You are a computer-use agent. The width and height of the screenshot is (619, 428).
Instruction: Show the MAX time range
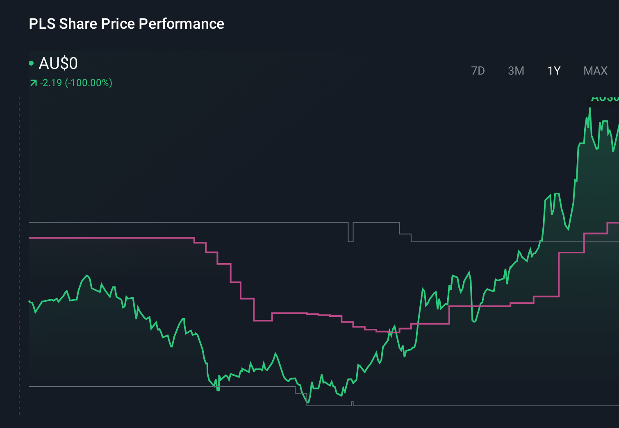click(x=595, y=71)
